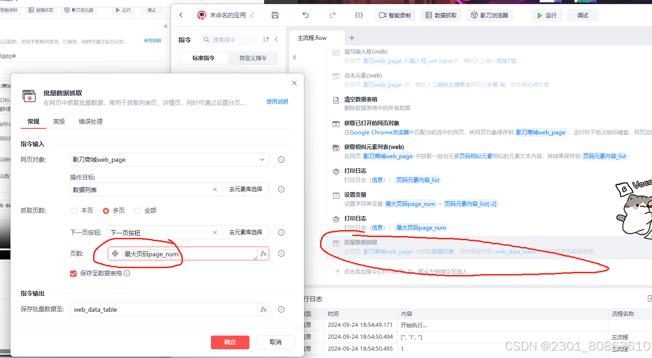Click the 内容 log column header
Image resolution: width=652 pixels, height=358 pixels.
point(503,314)
